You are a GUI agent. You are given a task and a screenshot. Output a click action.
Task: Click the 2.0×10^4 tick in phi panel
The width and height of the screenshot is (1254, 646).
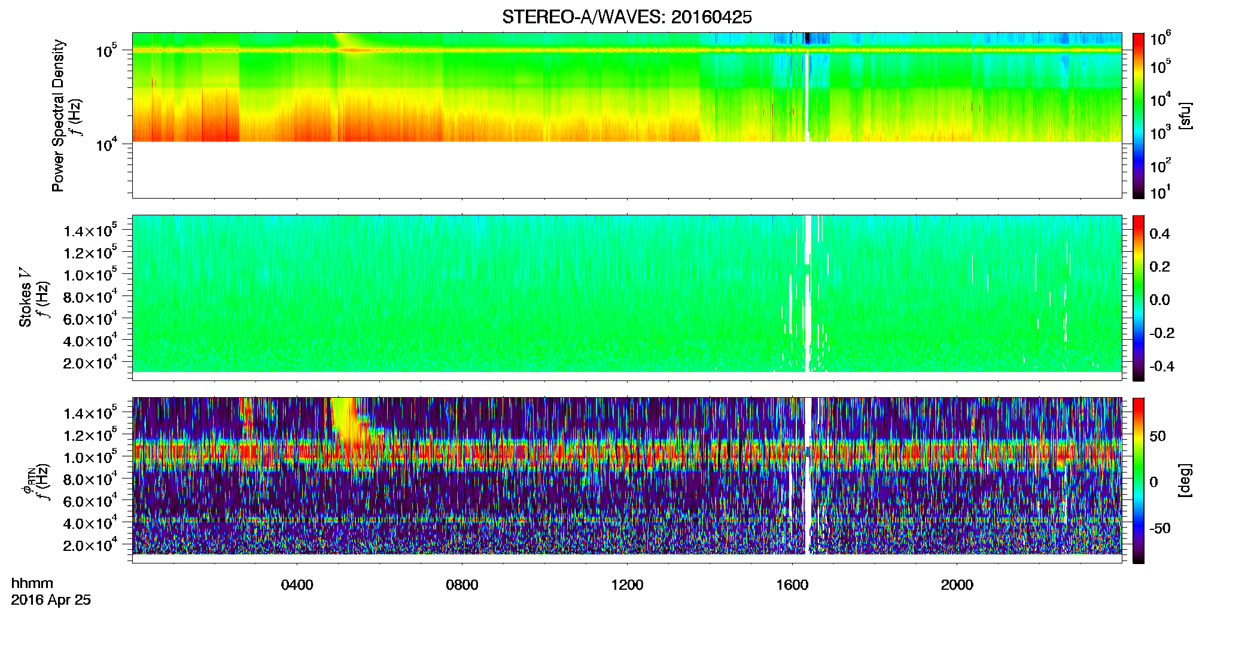pyautogui.click(x=90, y=546)
